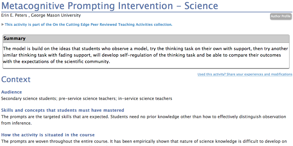Click the word 'Science' in the page title
293x146 pixels.
201,6
